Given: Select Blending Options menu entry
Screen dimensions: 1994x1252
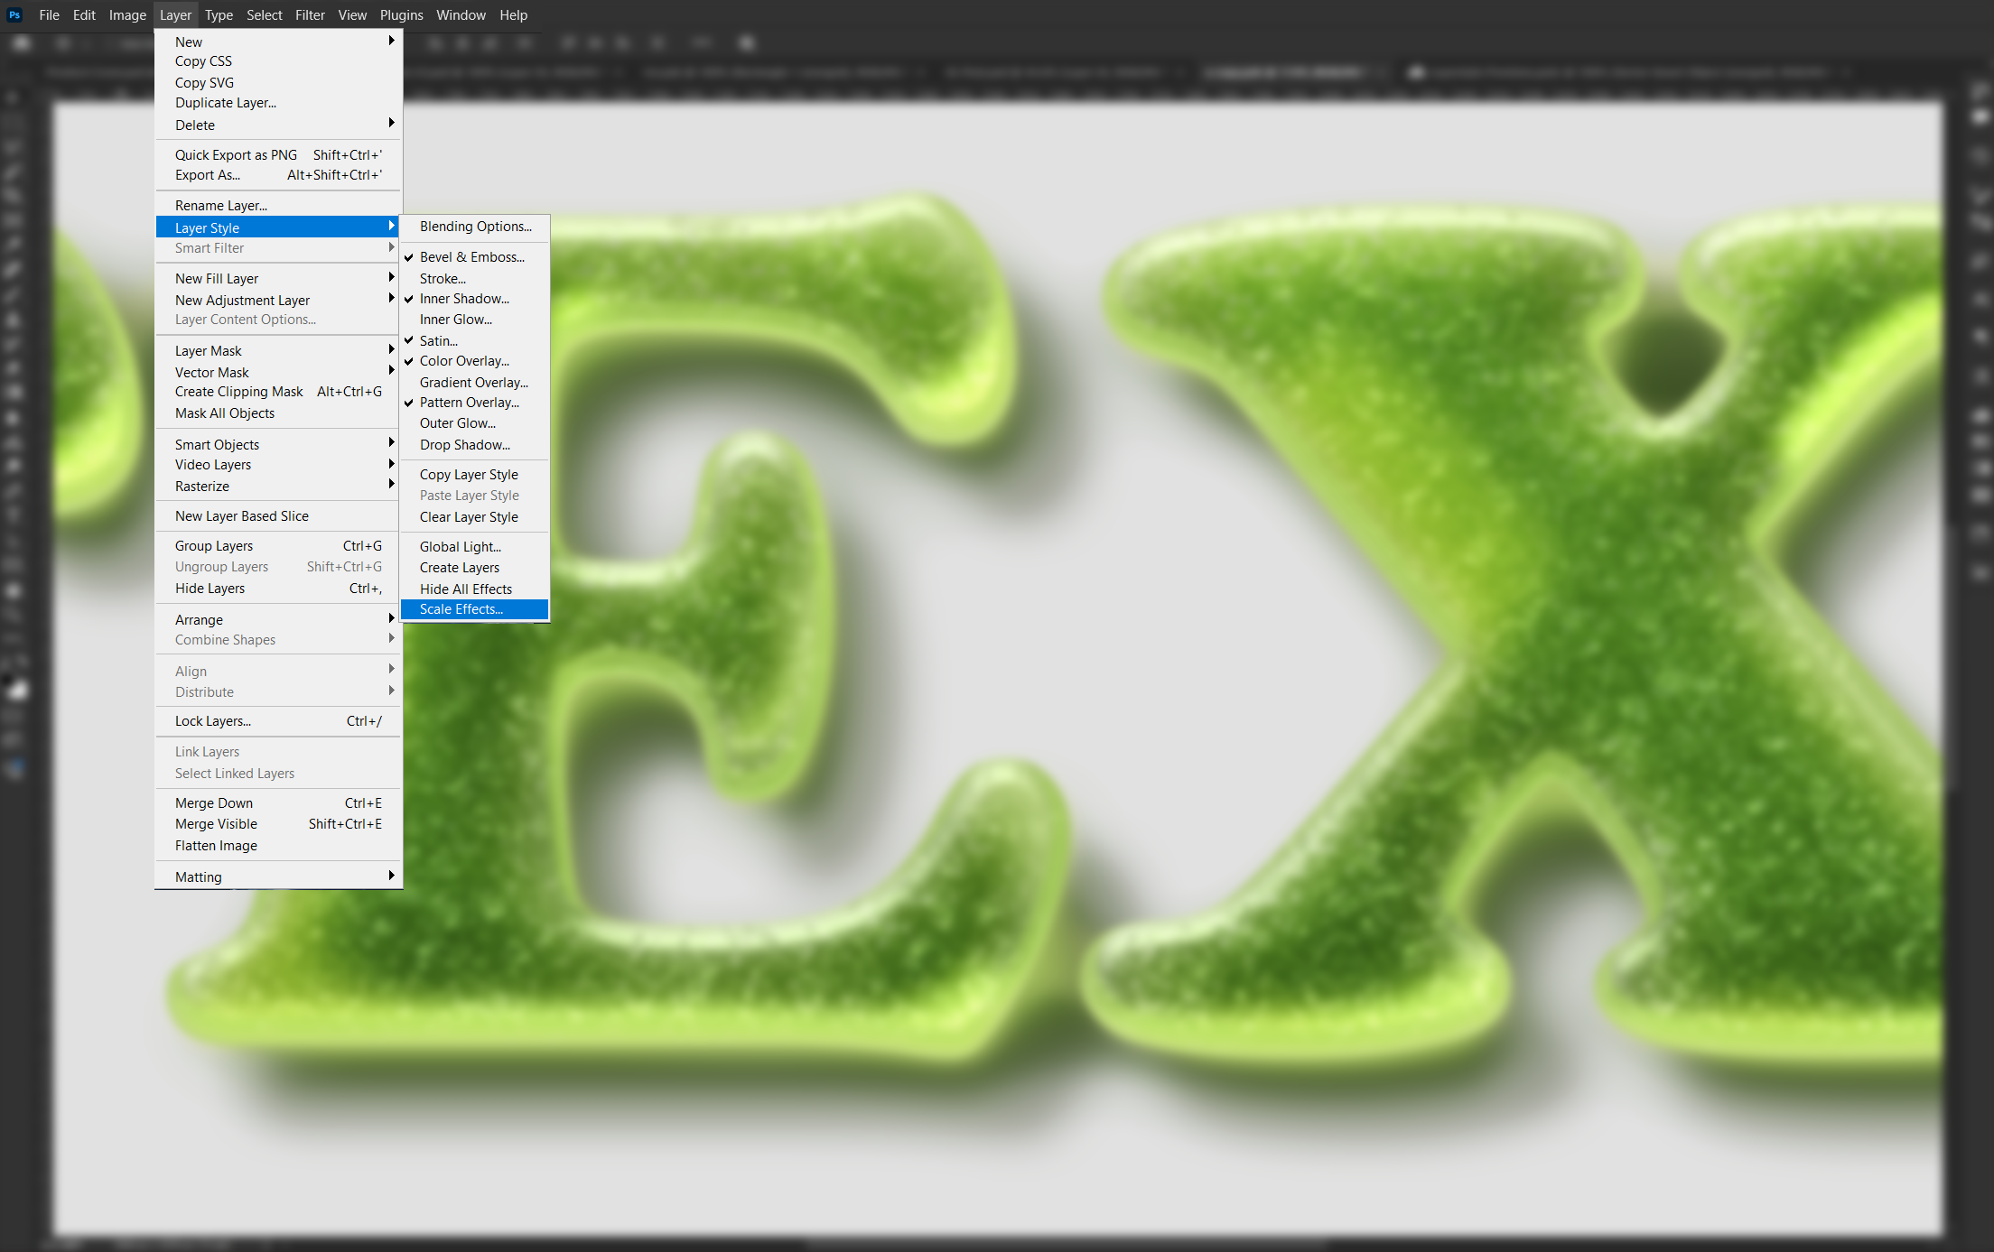Looking at the screenshot, I should point(475,227).
